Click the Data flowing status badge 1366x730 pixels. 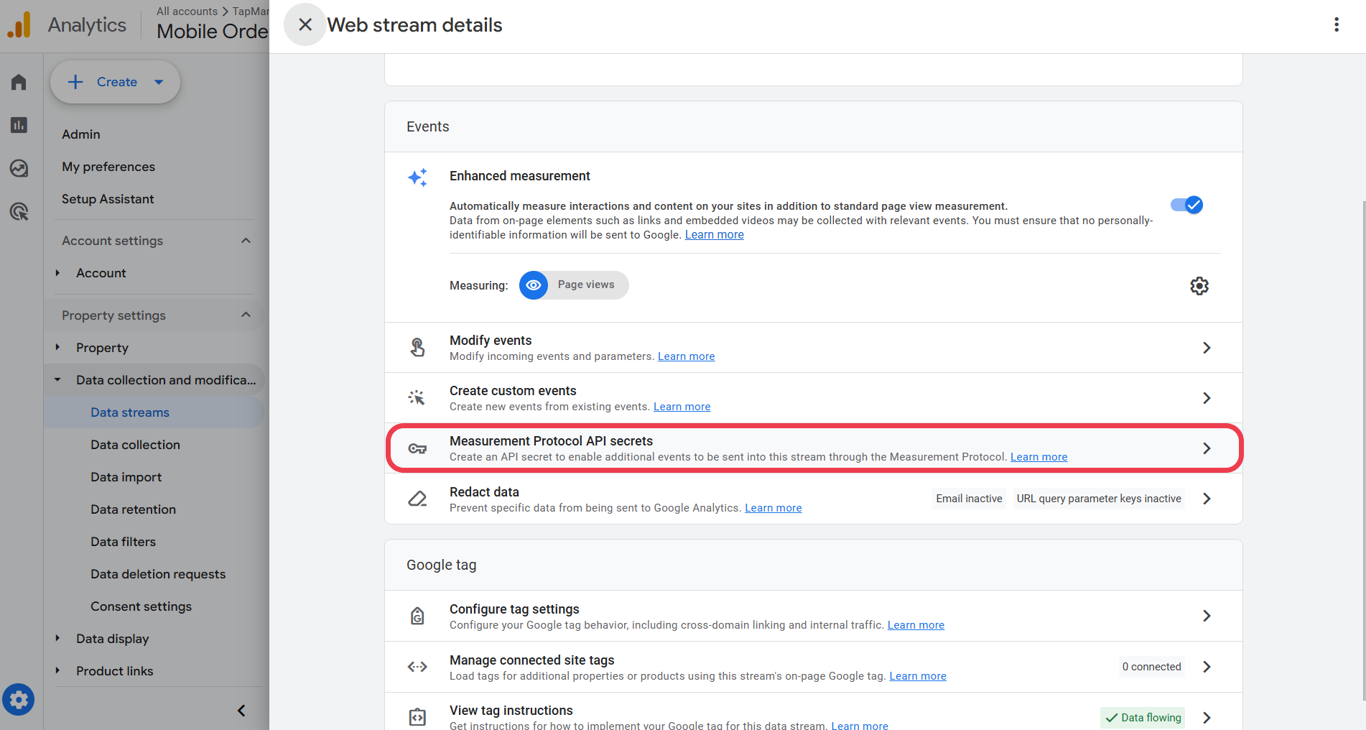1143,717
